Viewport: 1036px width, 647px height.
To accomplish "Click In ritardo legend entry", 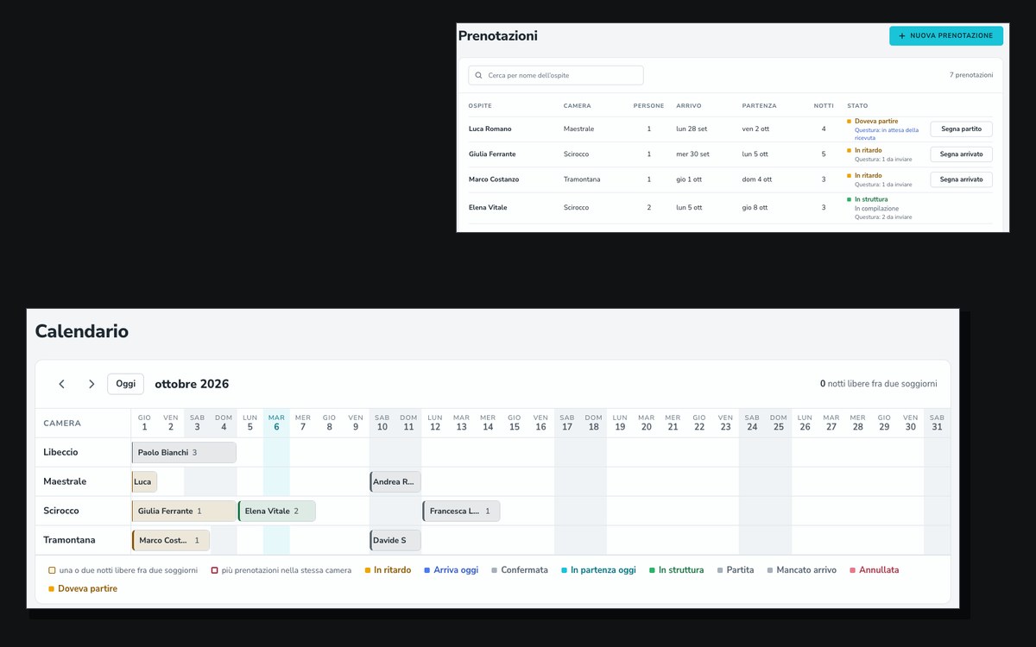I will click(388, 570).
